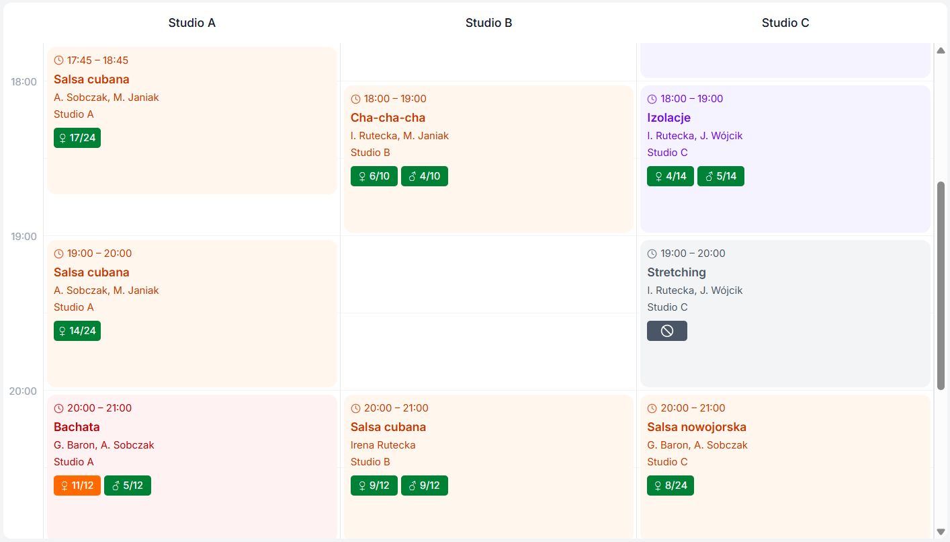950x542 pixels.
Task: Click empty 19:00 slot in Studio B
Action: click(488, 274)
